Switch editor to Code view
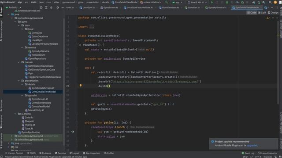Image resolution: width=282 pixels, height=158 pixels. [x=252, y=13]
